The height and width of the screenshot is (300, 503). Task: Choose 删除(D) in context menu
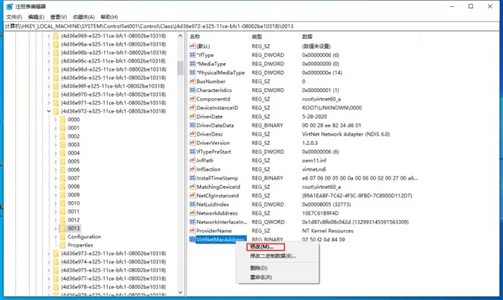coord(258,268)
